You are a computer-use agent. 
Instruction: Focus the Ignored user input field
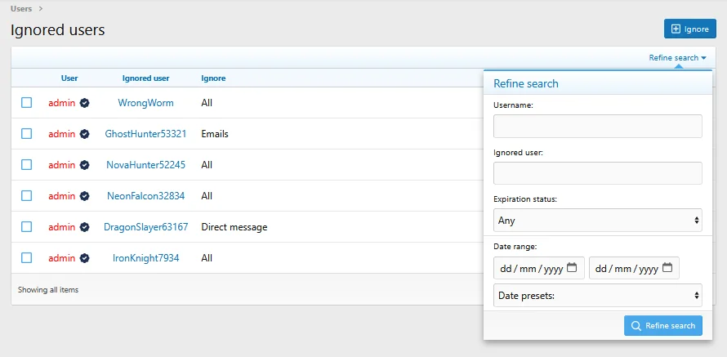coord(598,173)
